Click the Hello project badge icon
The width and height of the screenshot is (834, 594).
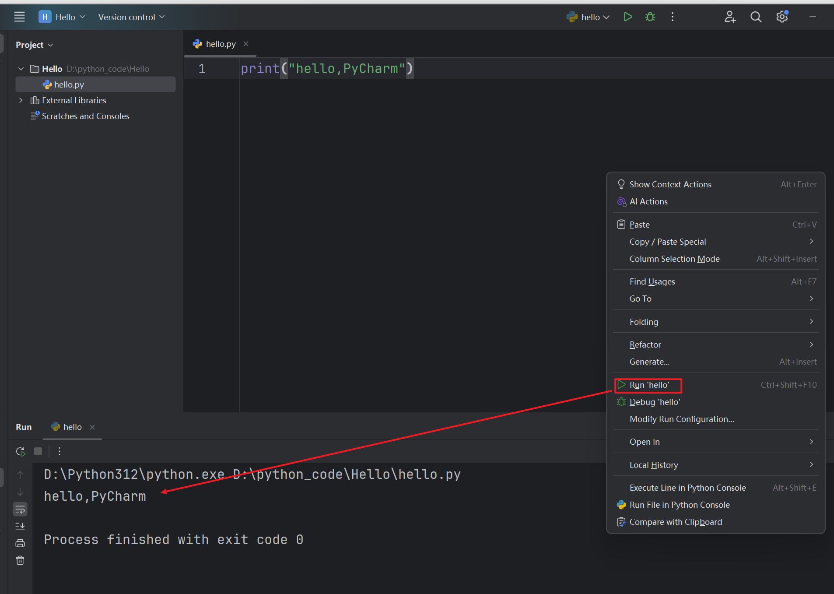45,17
